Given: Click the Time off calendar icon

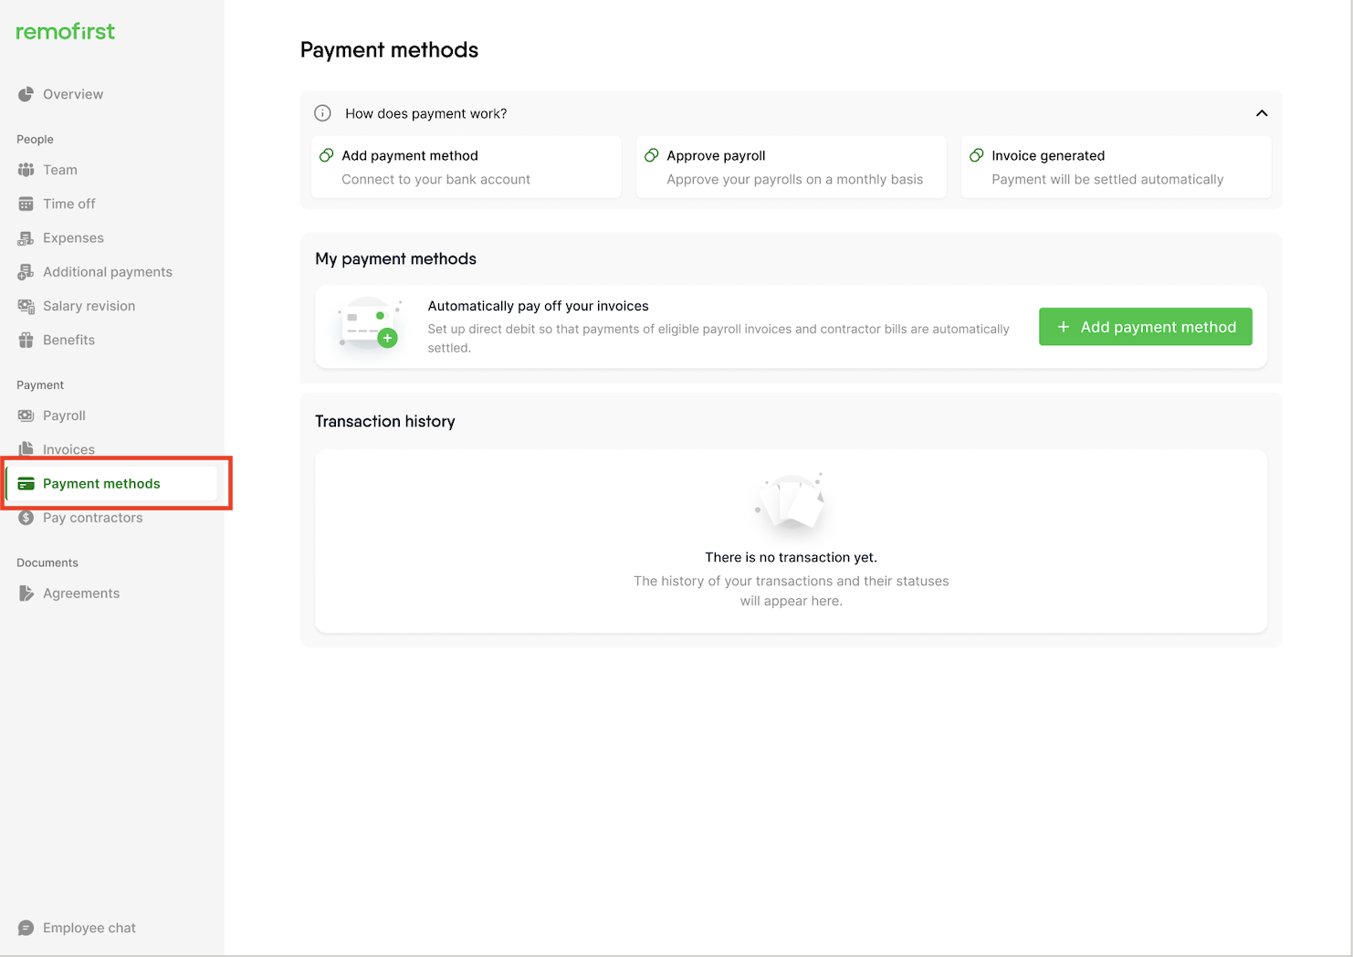Looking at the screenshot, I should tap(26, 204).
